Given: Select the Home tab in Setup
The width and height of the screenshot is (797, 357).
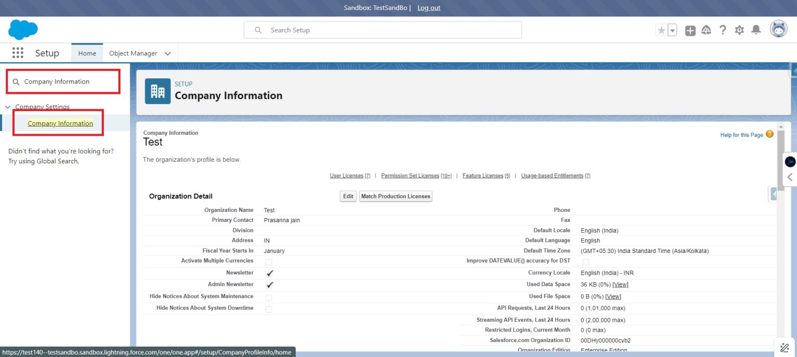Looking at the screenshot, I should [x=87, y=53].
